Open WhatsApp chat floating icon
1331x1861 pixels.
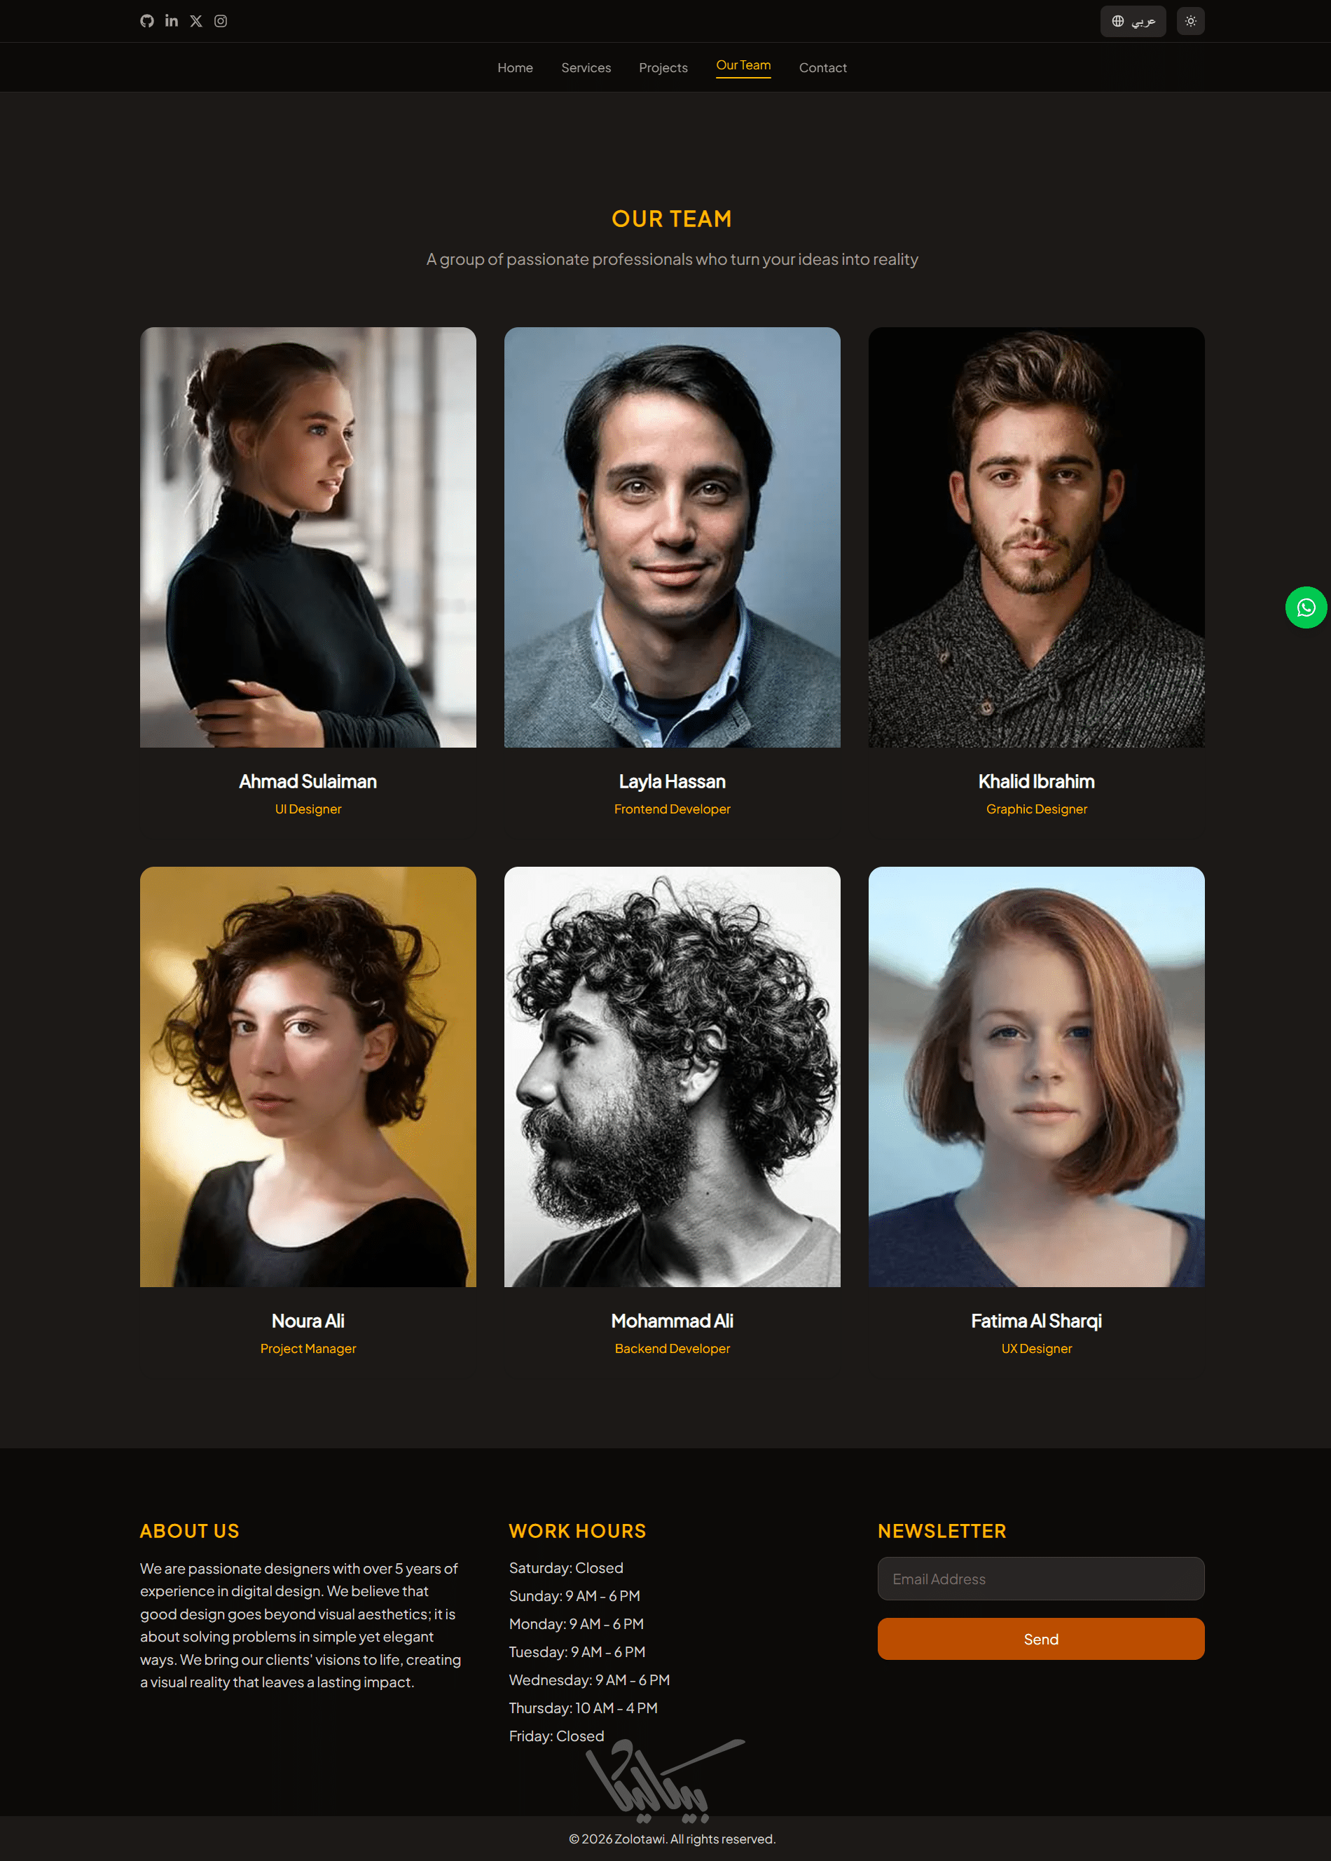1306,607
